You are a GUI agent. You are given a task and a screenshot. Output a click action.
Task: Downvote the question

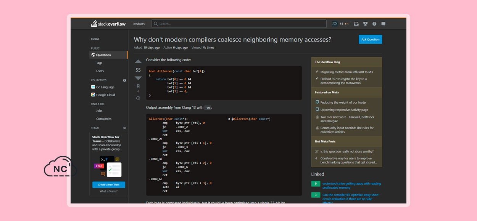(x=138, y=78)
